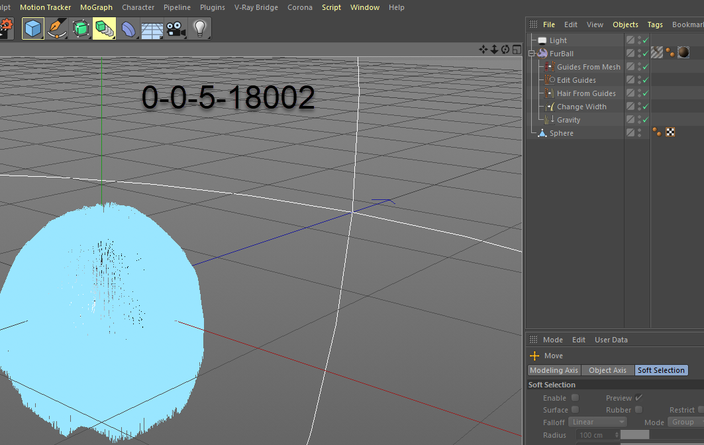Disable the green checkmark for Gravity
The height and width of the screenshot is (445, 704).
[645, 120]
